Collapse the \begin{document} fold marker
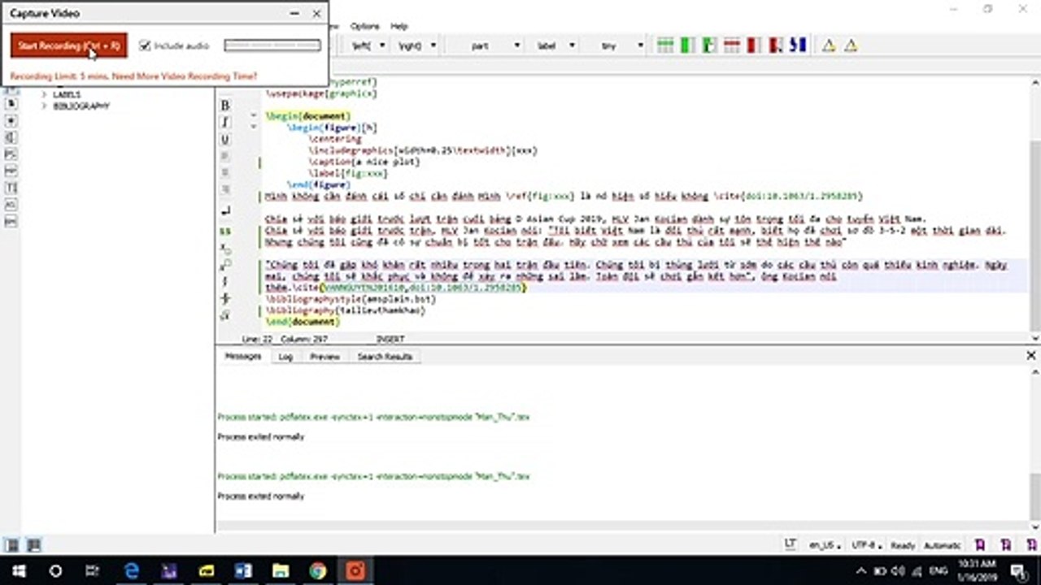 pos(253,116)
